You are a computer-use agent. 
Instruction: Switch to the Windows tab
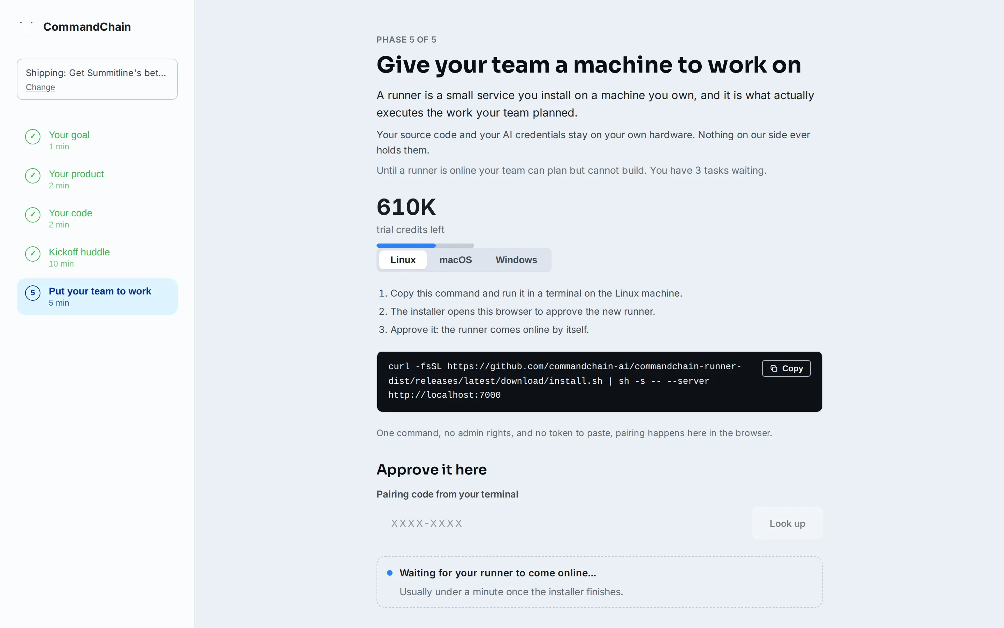(x=516, y=260)
